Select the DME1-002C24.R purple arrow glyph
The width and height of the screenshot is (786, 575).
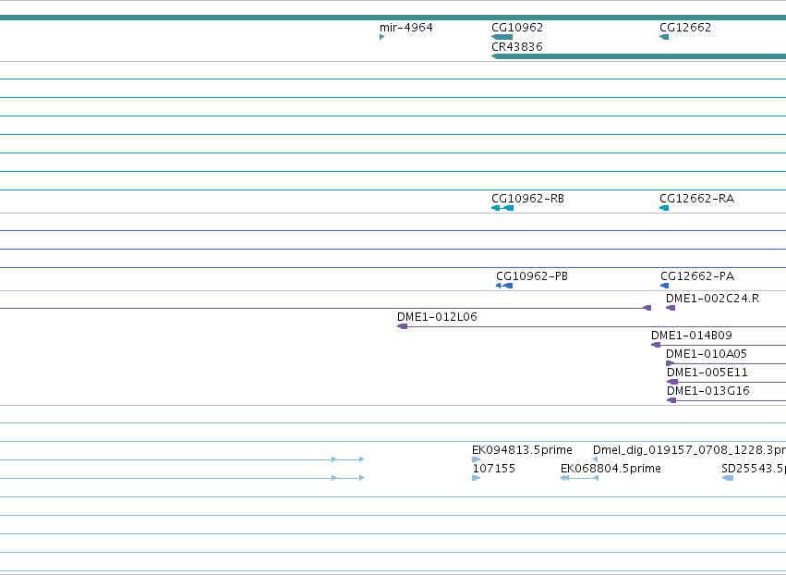pos(671,308)
